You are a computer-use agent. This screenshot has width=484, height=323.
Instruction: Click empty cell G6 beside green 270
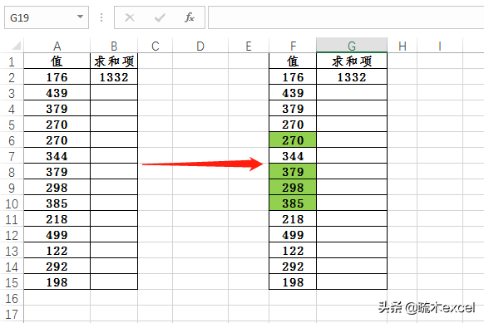click(352, 140)
